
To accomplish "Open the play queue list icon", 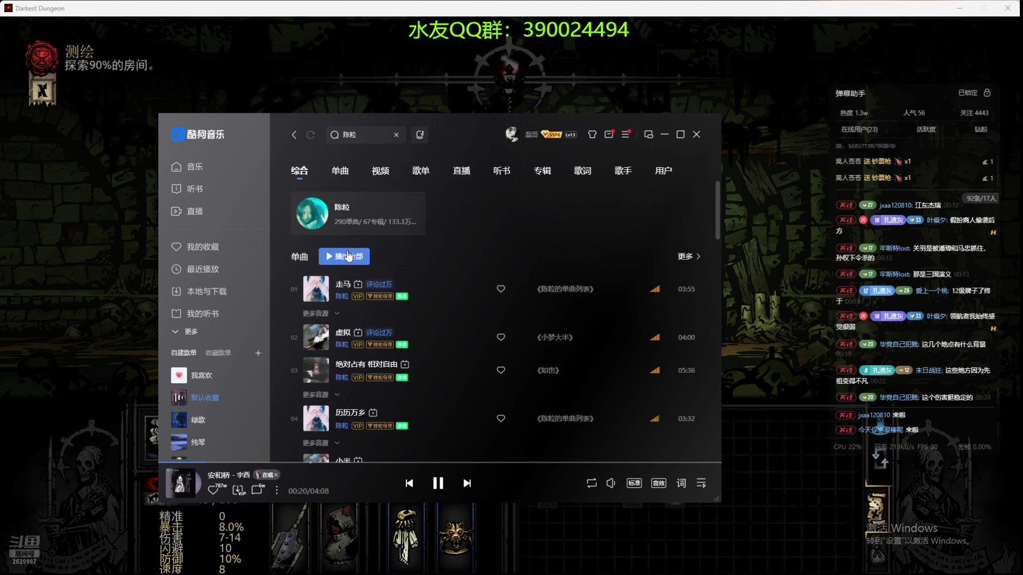I will coord(701,483).
